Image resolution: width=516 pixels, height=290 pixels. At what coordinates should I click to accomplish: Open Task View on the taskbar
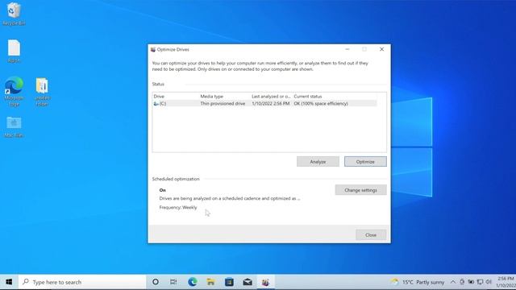[173, 282]
